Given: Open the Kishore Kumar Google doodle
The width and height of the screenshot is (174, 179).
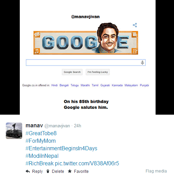Looking at the screenshot, I should (86, 39).
